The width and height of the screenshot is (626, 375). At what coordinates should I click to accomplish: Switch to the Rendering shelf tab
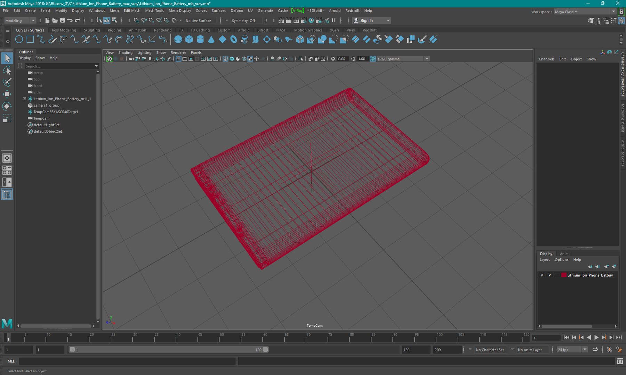coord(163,30)
